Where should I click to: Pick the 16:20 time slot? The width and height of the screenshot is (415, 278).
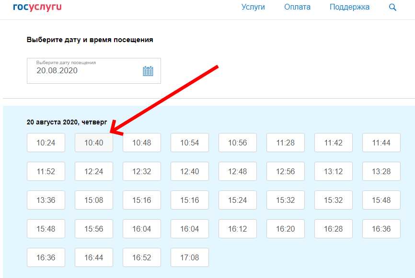(285, 229)
